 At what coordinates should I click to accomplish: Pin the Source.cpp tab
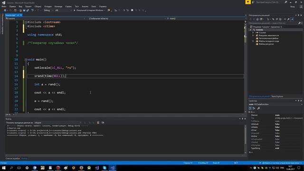click(x=18, y=15)
